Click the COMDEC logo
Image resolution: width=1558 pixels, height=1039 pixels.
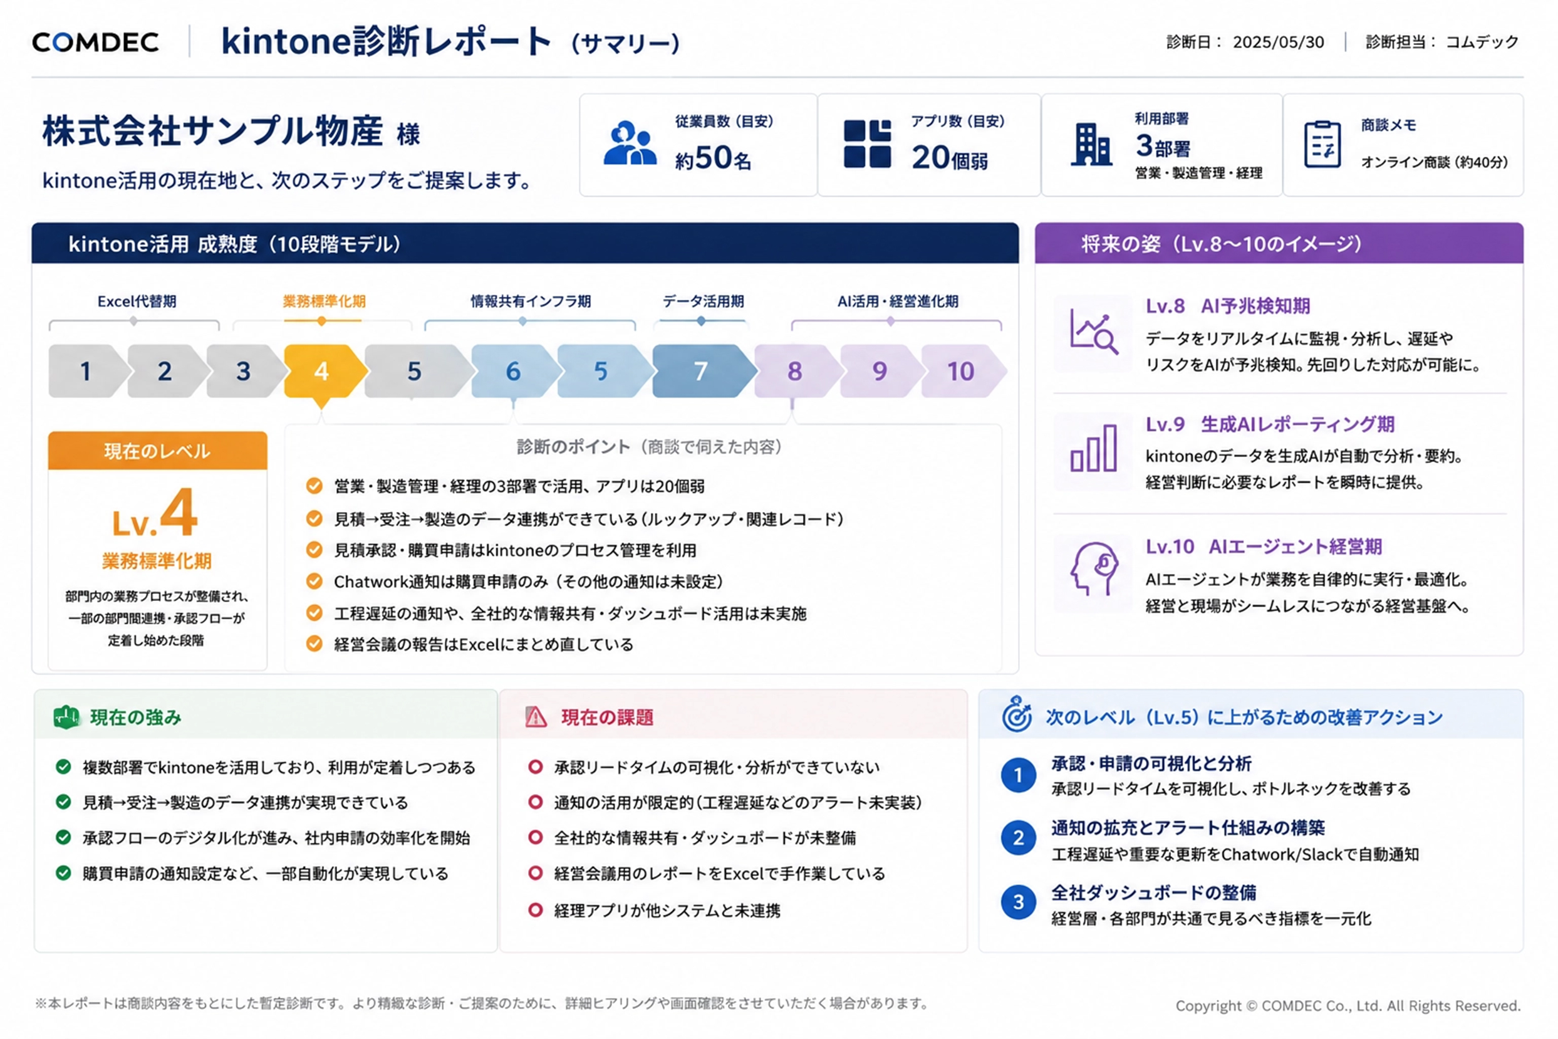tap(95, 43)
